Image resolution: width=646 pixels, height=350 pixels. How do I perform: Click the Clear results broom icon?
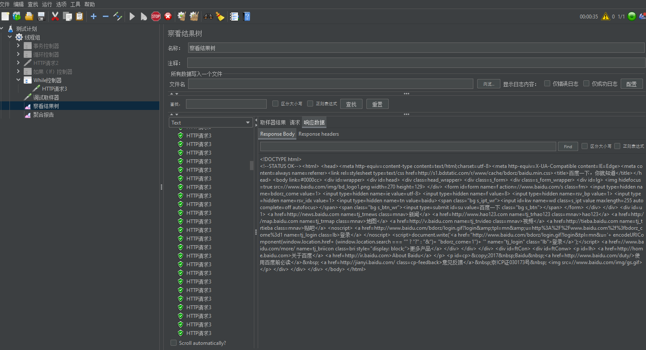182,16
